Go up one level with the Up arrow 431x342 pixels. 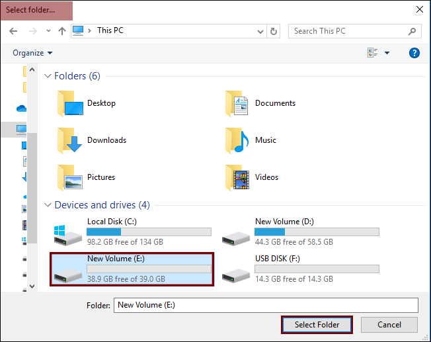coord(62,31)
